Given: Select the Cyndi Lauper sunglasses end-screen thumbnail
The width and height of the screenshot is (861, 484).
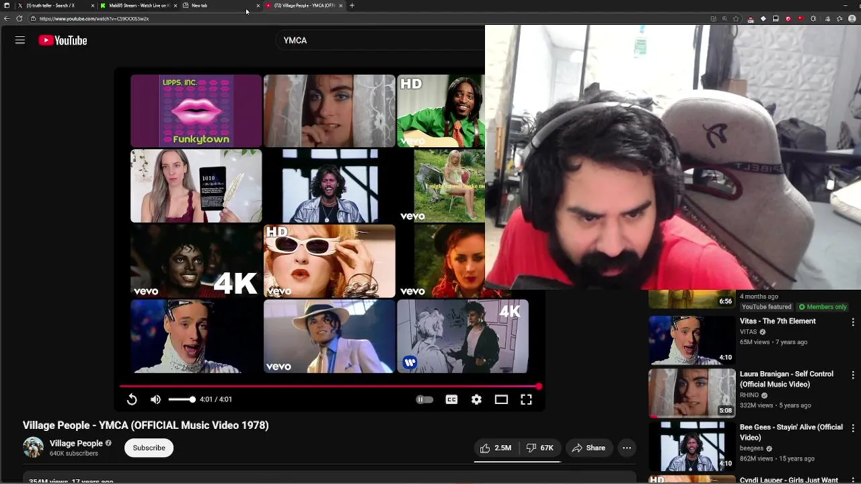Looking at the screenshot, I should pos(330,261).
